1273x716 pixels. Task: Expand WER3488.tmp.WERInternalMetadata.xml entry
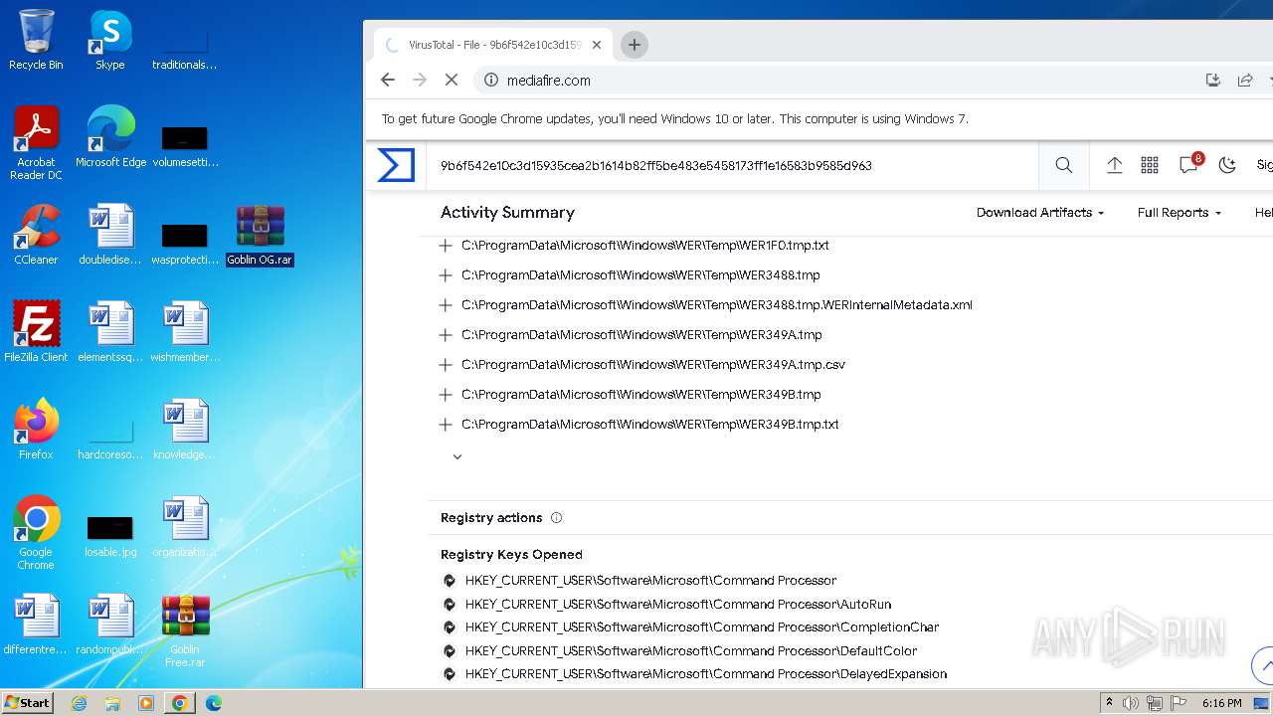pos(445,304)
